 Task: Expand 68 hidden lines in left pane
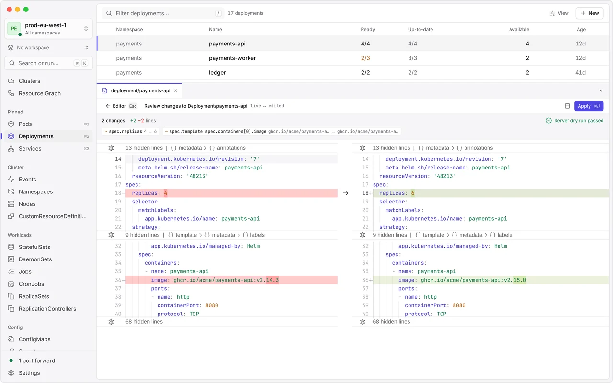[x=111, y=322]
